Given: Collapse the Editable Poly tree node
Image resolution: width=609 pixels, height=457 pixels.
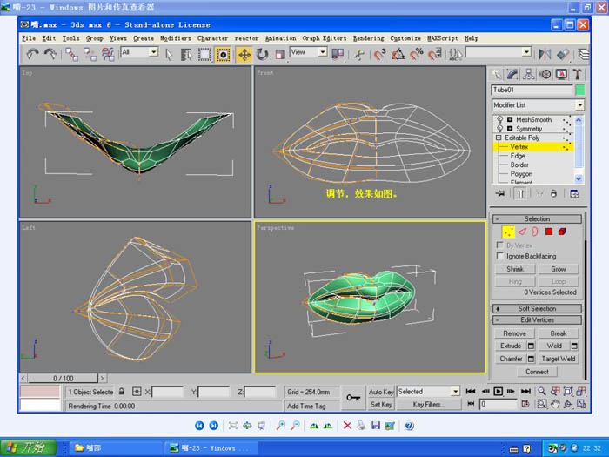Looking at the screenshot, I should point(499,138).
